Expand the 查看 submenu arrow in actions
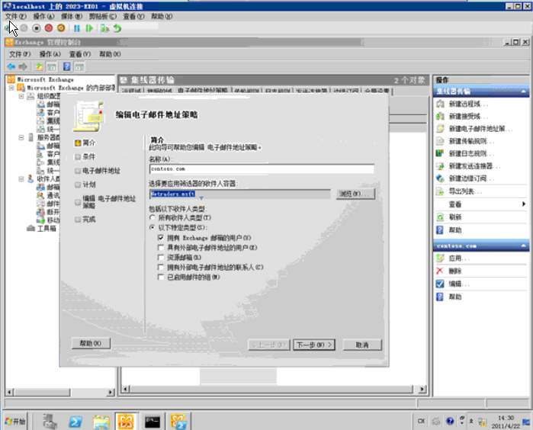The image size is (533, 430). (x=524, y=204)
